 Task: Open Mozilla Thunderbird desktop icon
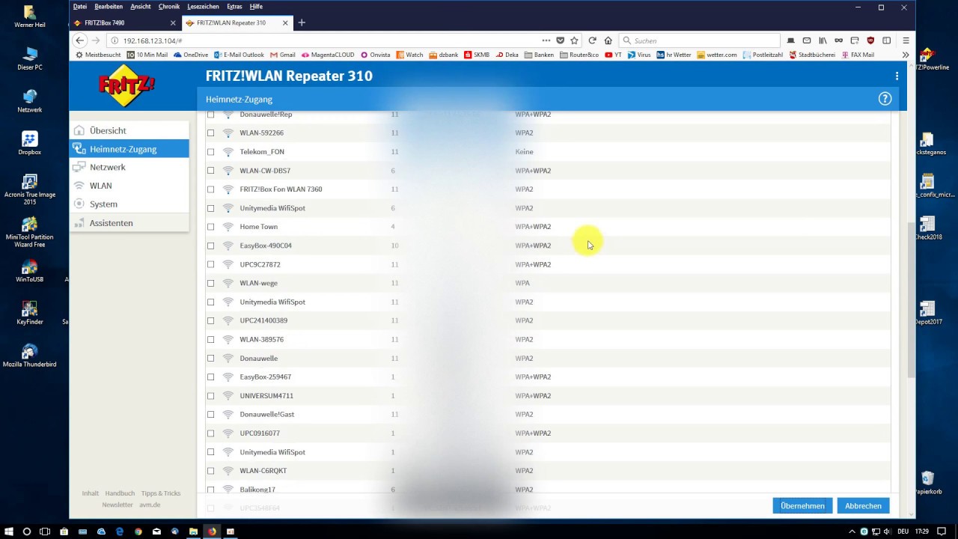tap(29, 355)
